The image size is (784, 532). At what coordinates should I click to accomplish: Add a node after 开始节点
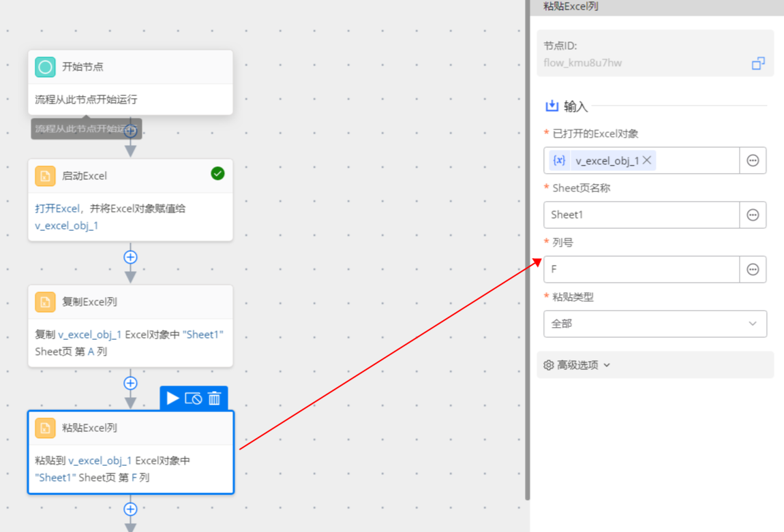coord(130,131)
